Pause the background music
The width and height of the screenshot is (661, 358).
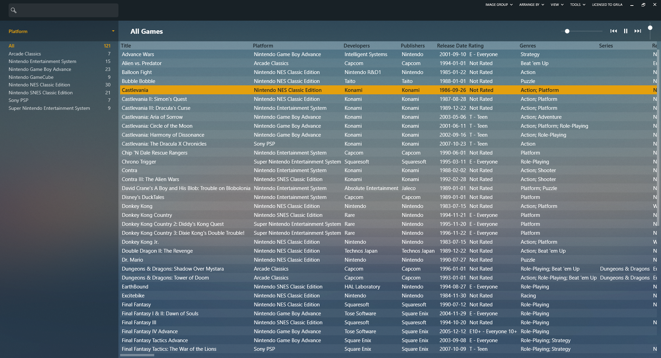(626, 31)
